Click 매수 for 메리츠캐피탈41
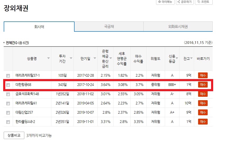 tap(203, 103)
